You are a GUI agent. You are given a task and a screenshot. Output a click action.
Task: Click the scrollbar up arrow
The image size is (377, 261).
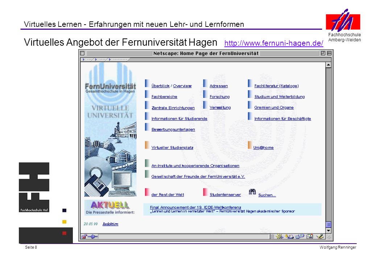[x=328, y=65]
